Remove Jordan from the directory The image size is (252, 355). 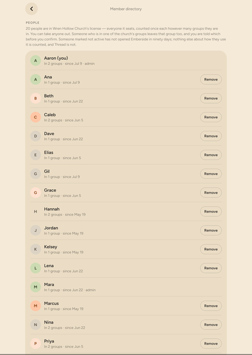(x=211, y=230)
